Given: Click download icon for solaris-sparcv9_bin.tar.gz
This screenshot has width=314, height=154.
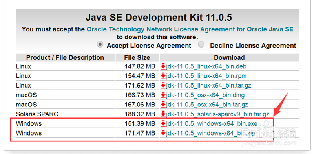Looking at the screenshot, I should (x=163, y=114).
